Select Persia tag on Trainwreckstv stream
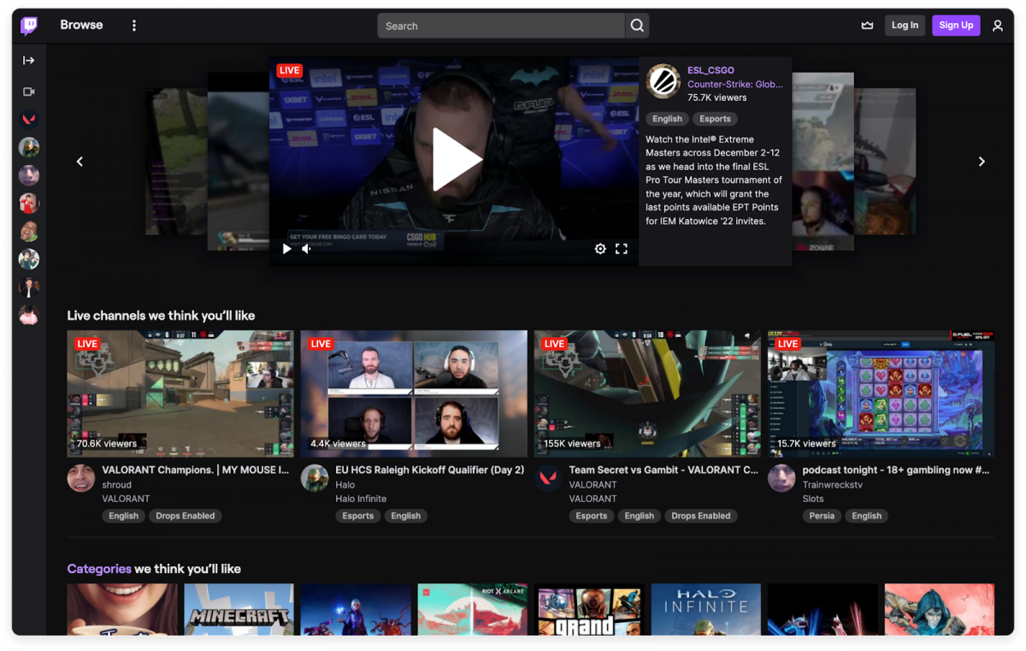 pos(822,516)
